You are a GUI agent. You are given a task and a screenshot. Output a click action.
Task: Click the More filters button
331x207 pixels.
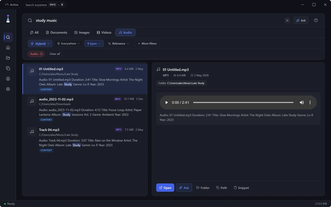(147, 43)
